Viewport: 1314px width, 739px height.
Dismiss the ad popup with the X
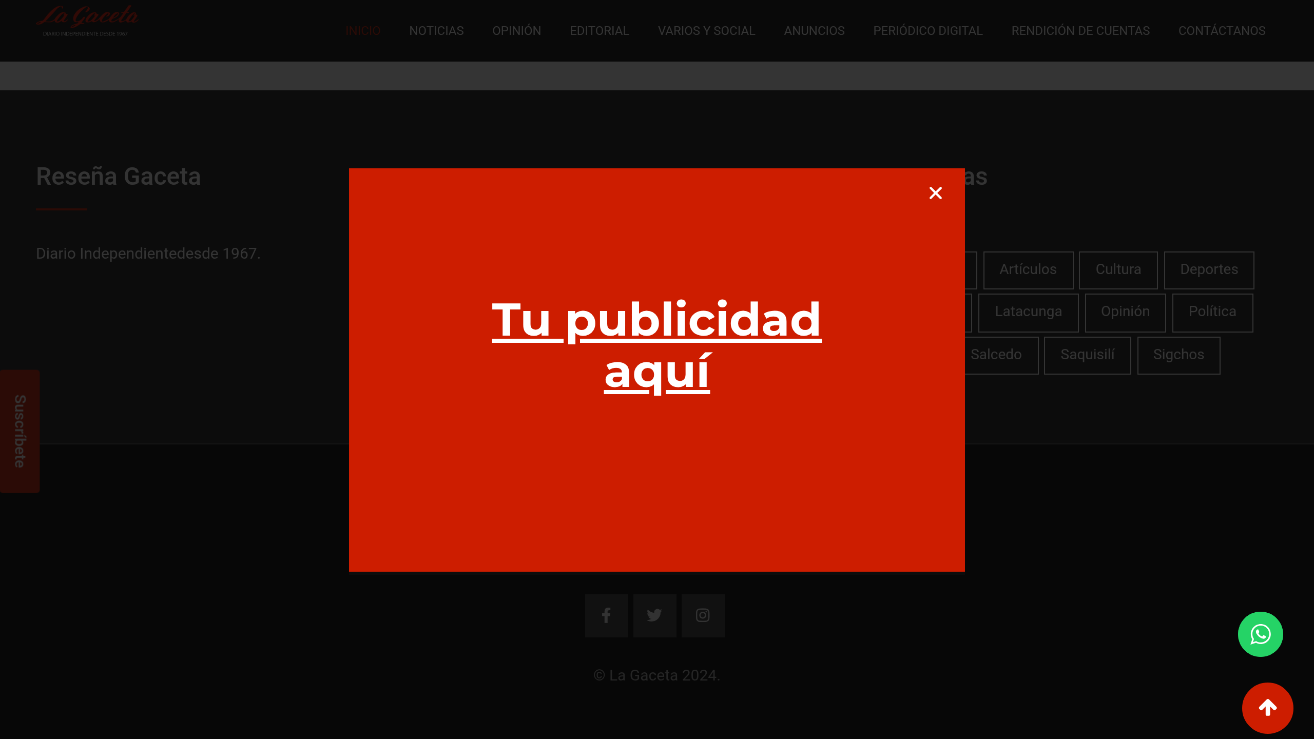(936, 193)
